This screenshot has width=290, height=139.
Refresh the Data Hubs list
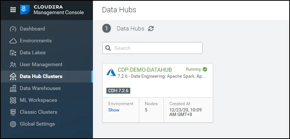point(151,29)
